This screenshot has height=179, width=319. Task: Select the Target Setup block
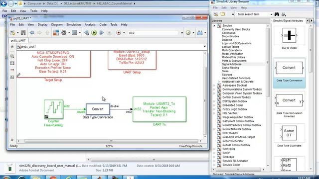pos(53,64)
